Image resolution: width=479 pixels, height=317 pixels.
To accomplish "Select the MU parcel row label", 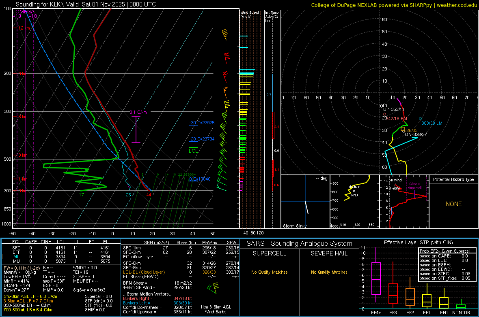I will (16, 261).
